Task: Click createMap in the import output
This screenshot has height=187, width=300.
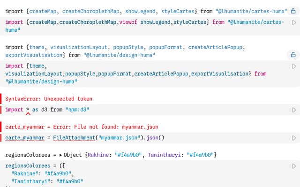Action: (x=43, y=11)
